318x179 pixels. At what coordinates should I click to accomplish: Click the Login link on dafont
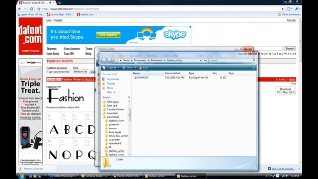49,20
